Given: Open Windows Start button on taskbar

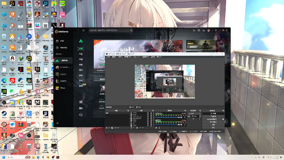Looking at the screenshot, I should coord(4,157).
